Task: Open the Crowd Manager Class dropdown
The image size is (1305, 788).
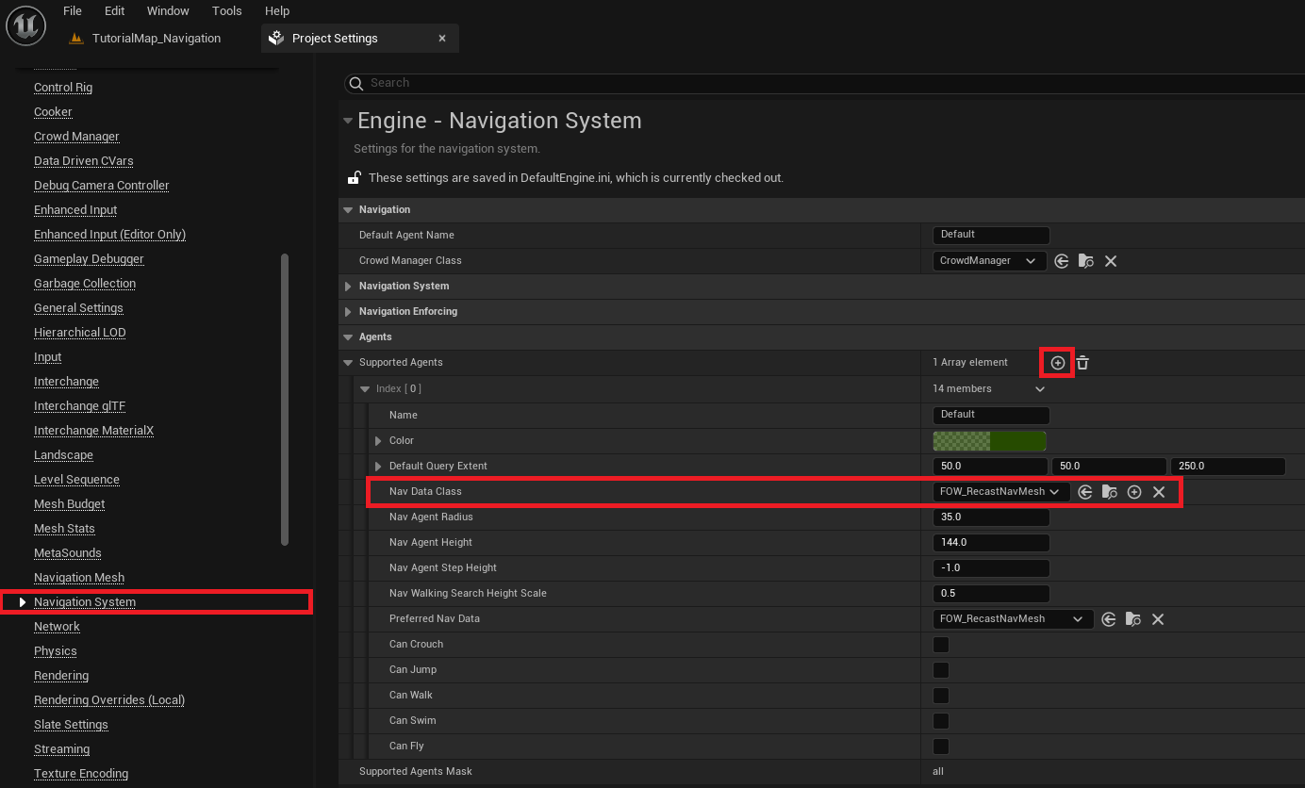Action: click(989, 261)
